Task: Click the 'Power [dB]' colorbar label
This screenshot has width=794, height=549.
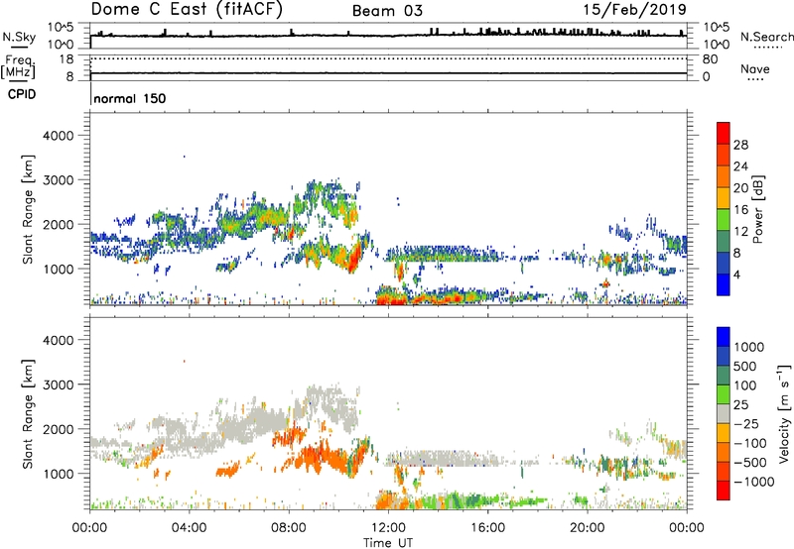Action: coord(757,209)
